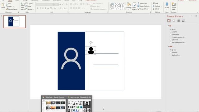Viewport: 199px width, 112px height.
Task: Click Increase Font Size icon
Action: coord(60,4)
